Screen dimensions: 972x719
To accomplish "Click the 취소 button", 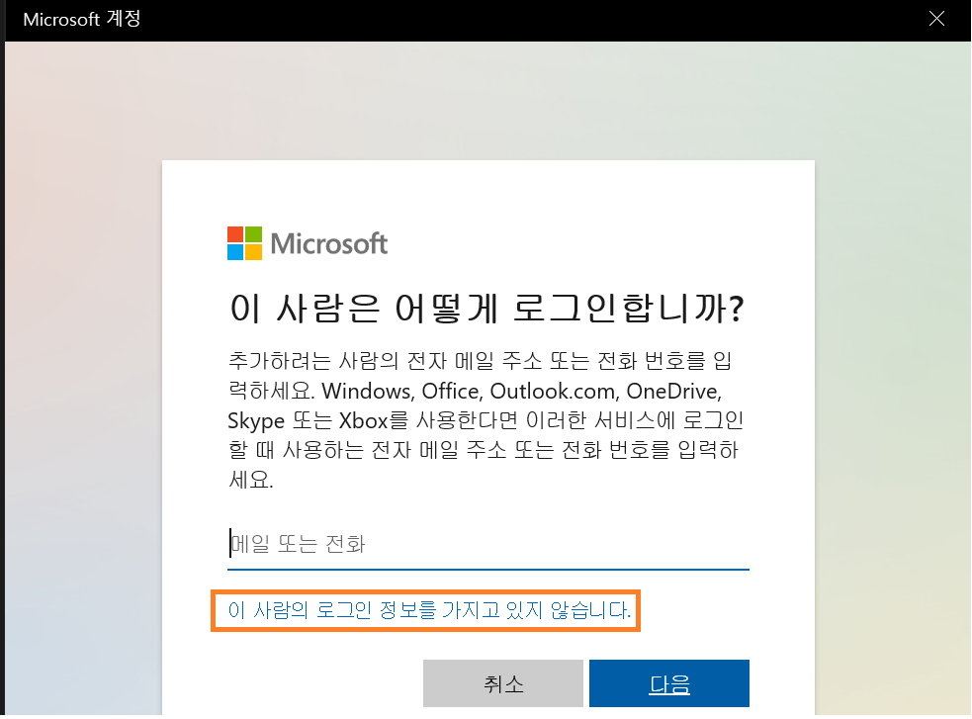I will [502, 683].
